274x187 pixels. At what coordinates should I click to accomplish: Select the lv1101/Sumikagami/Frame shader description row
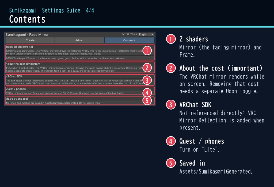point(80,58)
